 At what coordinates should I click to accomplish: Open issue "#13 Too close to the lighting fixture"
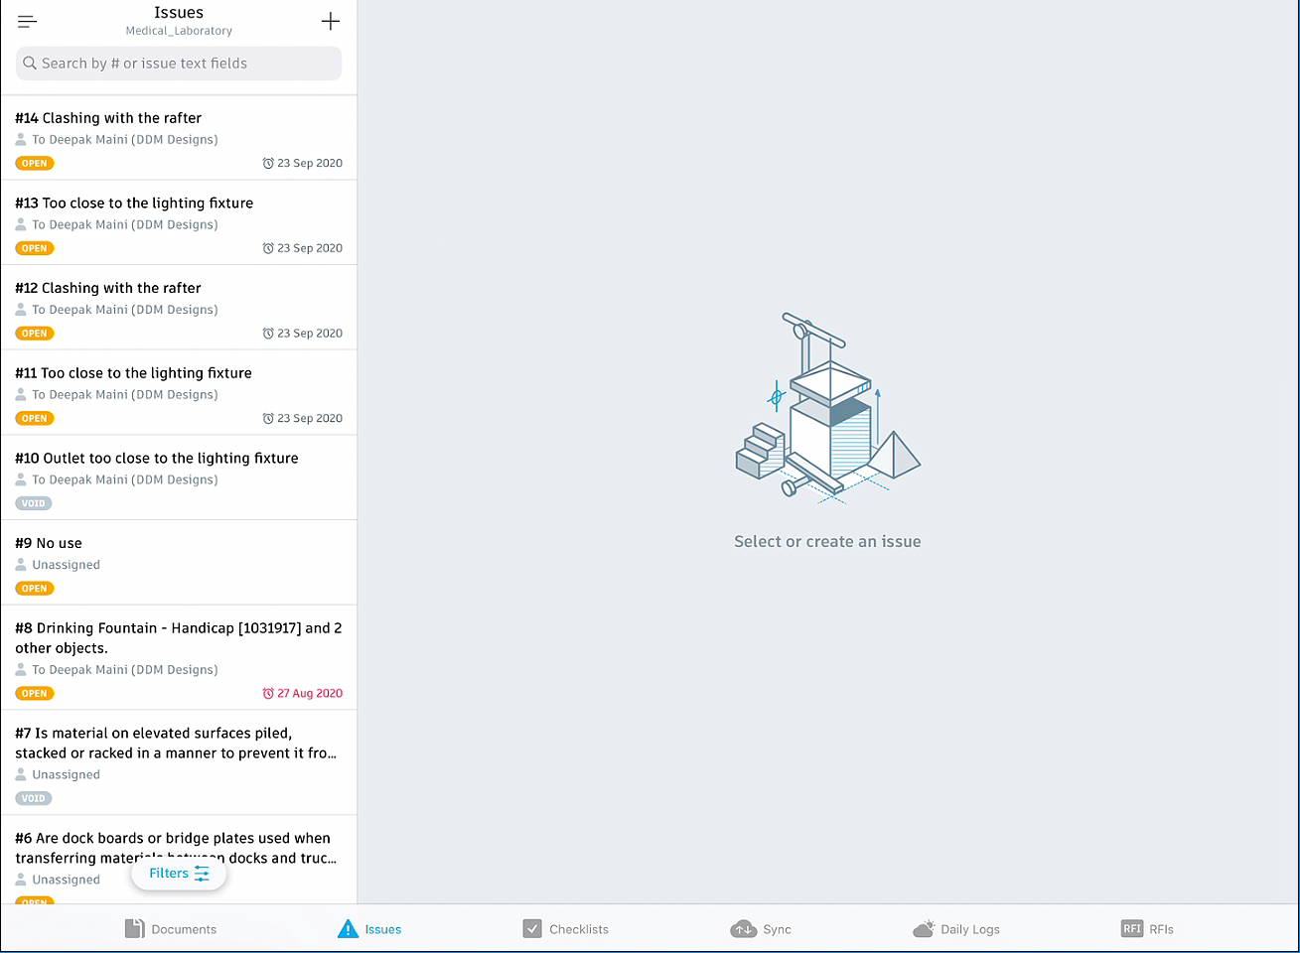pos(179,222)
